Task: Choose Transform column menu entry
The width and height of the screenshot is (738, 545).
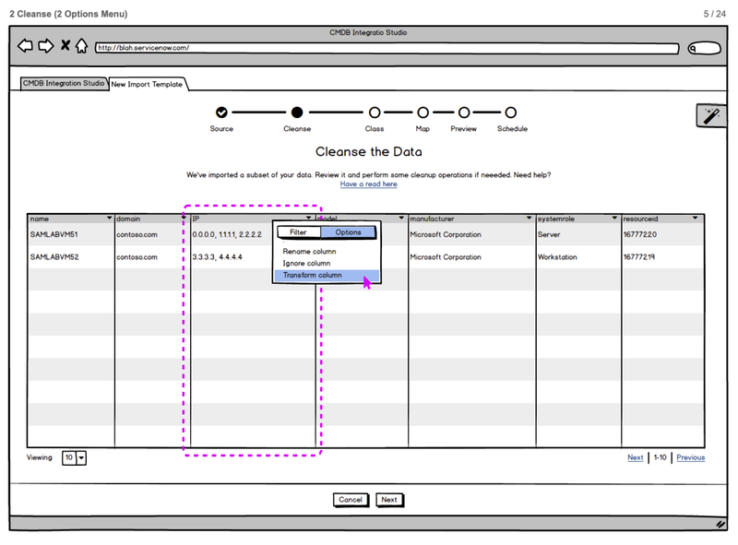Action: [327, 276]
